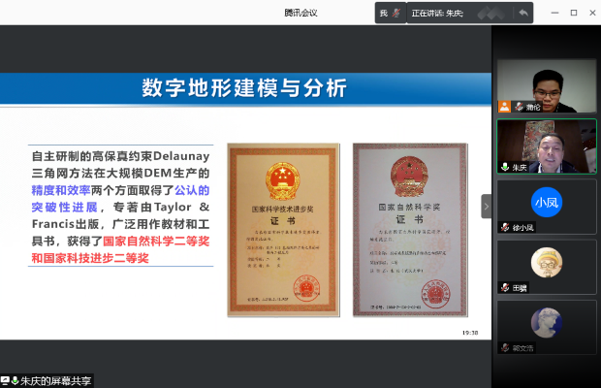Viewport: 601px width, 388px height.
Task: Click the reply arrow icon in speaker bar
Action: [x=523, y=14]
